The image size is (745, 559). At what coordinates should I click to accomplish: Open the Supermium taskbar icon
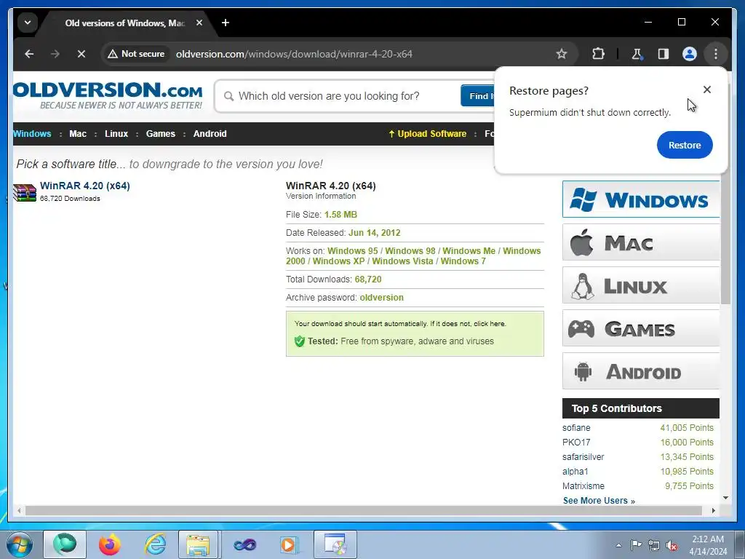point(65,544)
